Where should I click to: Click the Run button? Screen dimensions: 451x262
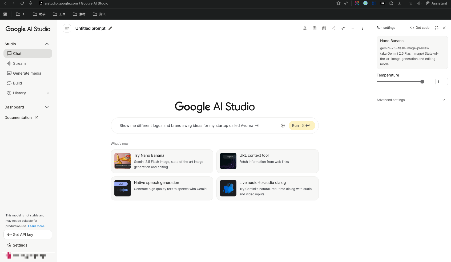(x=302, y=126)
